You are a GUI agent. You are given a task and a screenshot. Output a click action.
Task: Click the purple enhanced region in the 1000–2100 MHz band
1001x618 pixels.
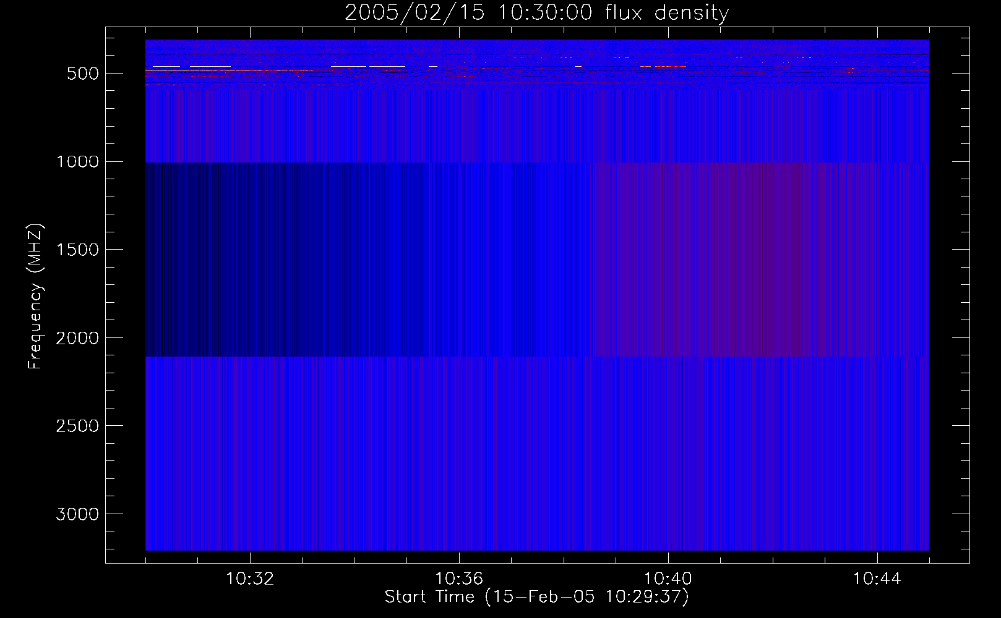(x=736, y=260)
